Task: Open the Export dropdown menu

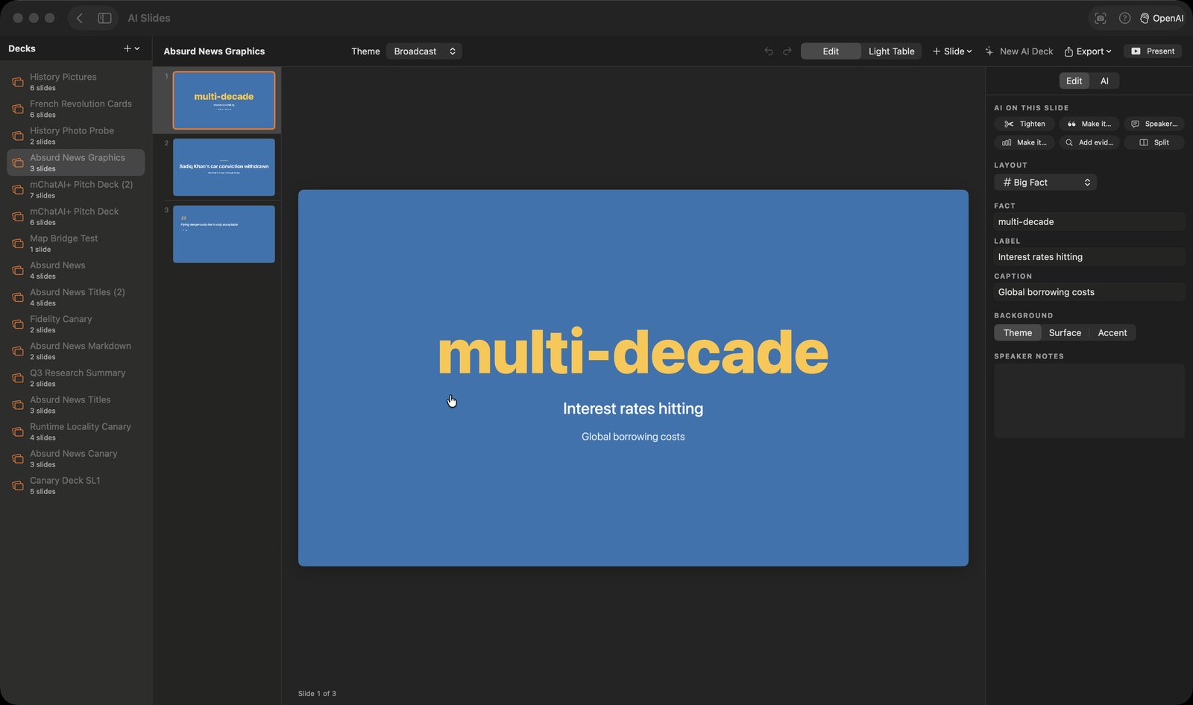Action: tap(1087, 51)
